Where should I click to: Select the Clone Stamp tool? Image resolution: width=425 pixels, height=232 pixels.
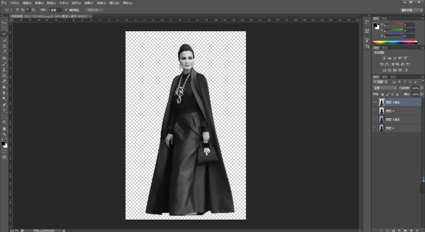[x=4, y=70]
